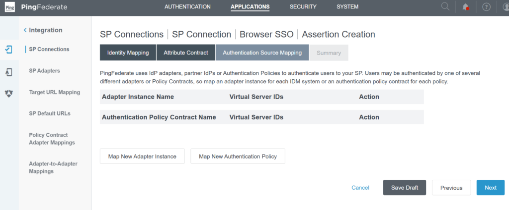Image resolution: width=509 pixels, height=210 pixels.
Task: Switch to the Attribute Contract tab
Action: [186, 52]
